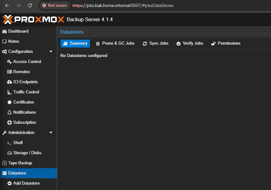Screen dimensions: 271x190
Task: Click the 'Backup Server 4.1.4' version text
Action: click(x=90, y=19)
